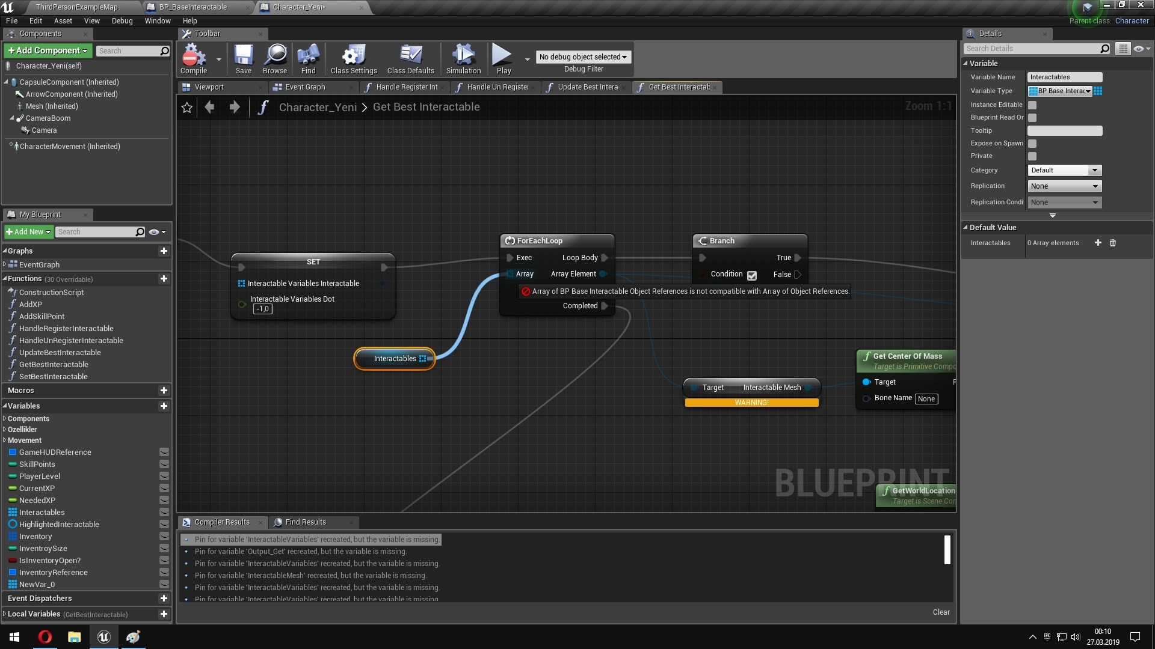Screen dimensions: 1155x649
Task: Open the Add Component dropdown
Action: tap(48, 51)
